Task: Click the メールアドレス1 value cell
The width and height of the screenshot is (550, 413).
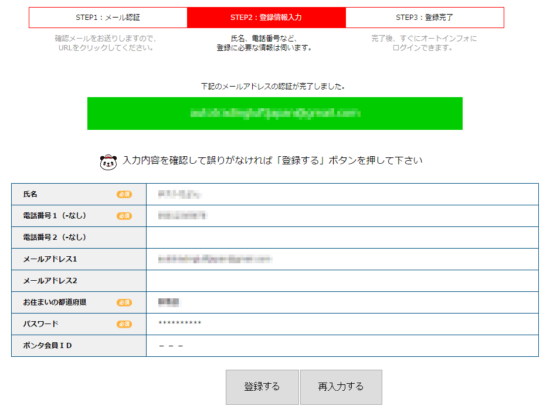Action: click(x=342, y=259)
